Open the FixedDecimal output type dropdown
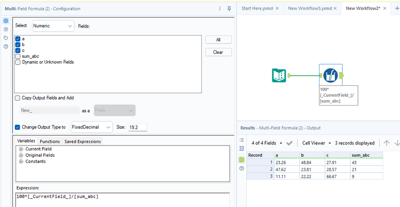Screen dimensions: 400x207 (x=92, y=127)
